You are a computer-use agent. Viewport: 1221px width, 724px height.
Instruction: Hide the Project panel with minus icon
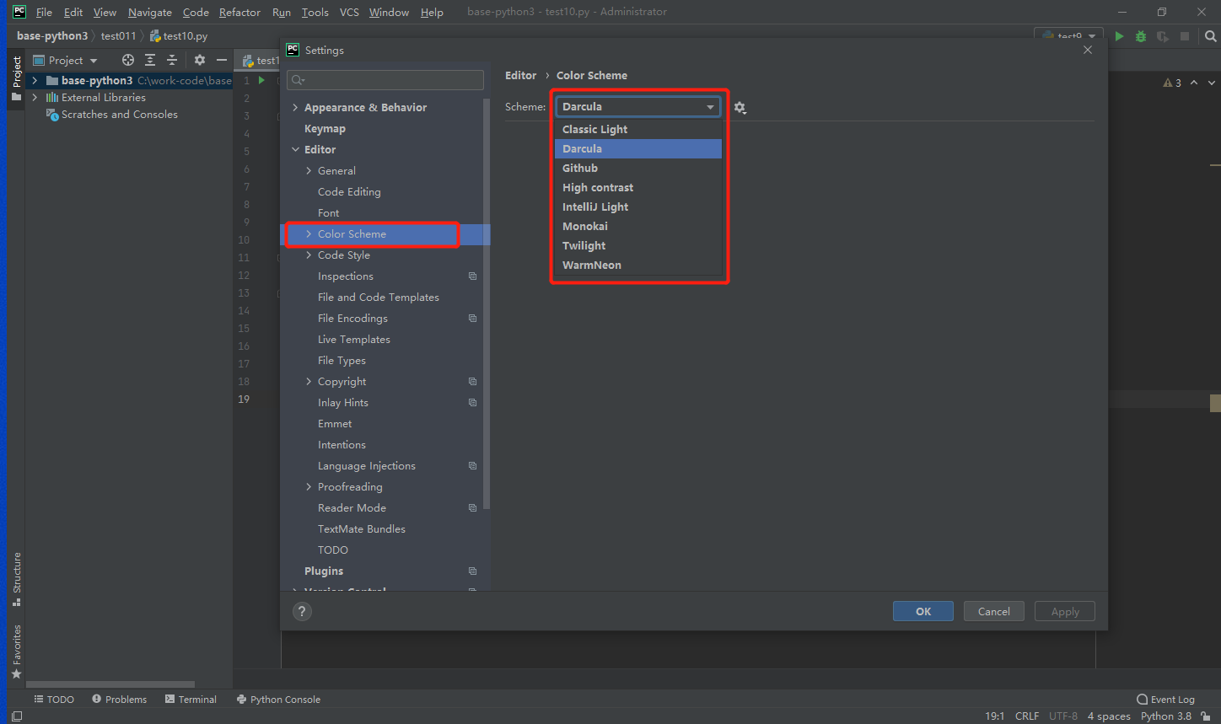coord(222,60)
